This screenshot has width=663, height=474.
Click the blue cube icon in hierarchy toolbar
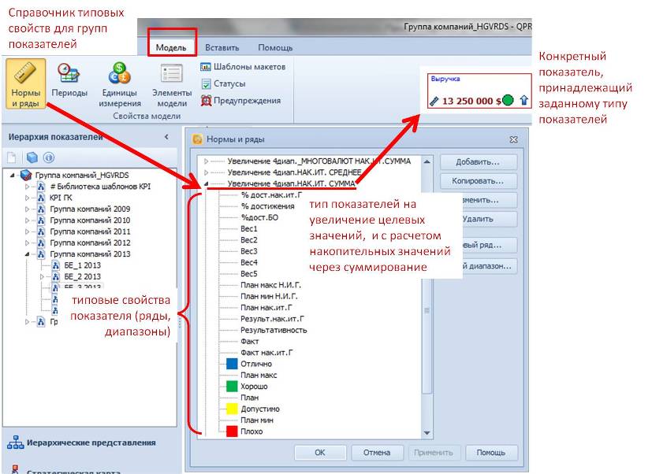tap(32, 158)
